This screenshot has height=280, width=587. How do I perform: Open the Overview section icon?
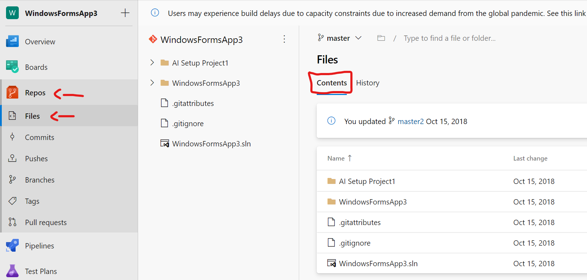click(12, 41)
